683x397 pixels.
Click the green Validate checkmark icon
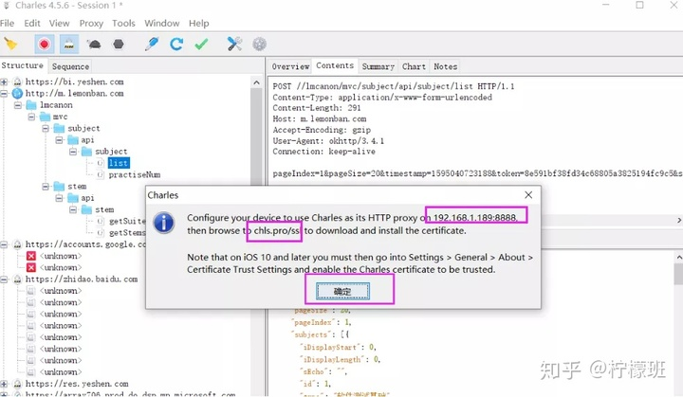(201, 44)
